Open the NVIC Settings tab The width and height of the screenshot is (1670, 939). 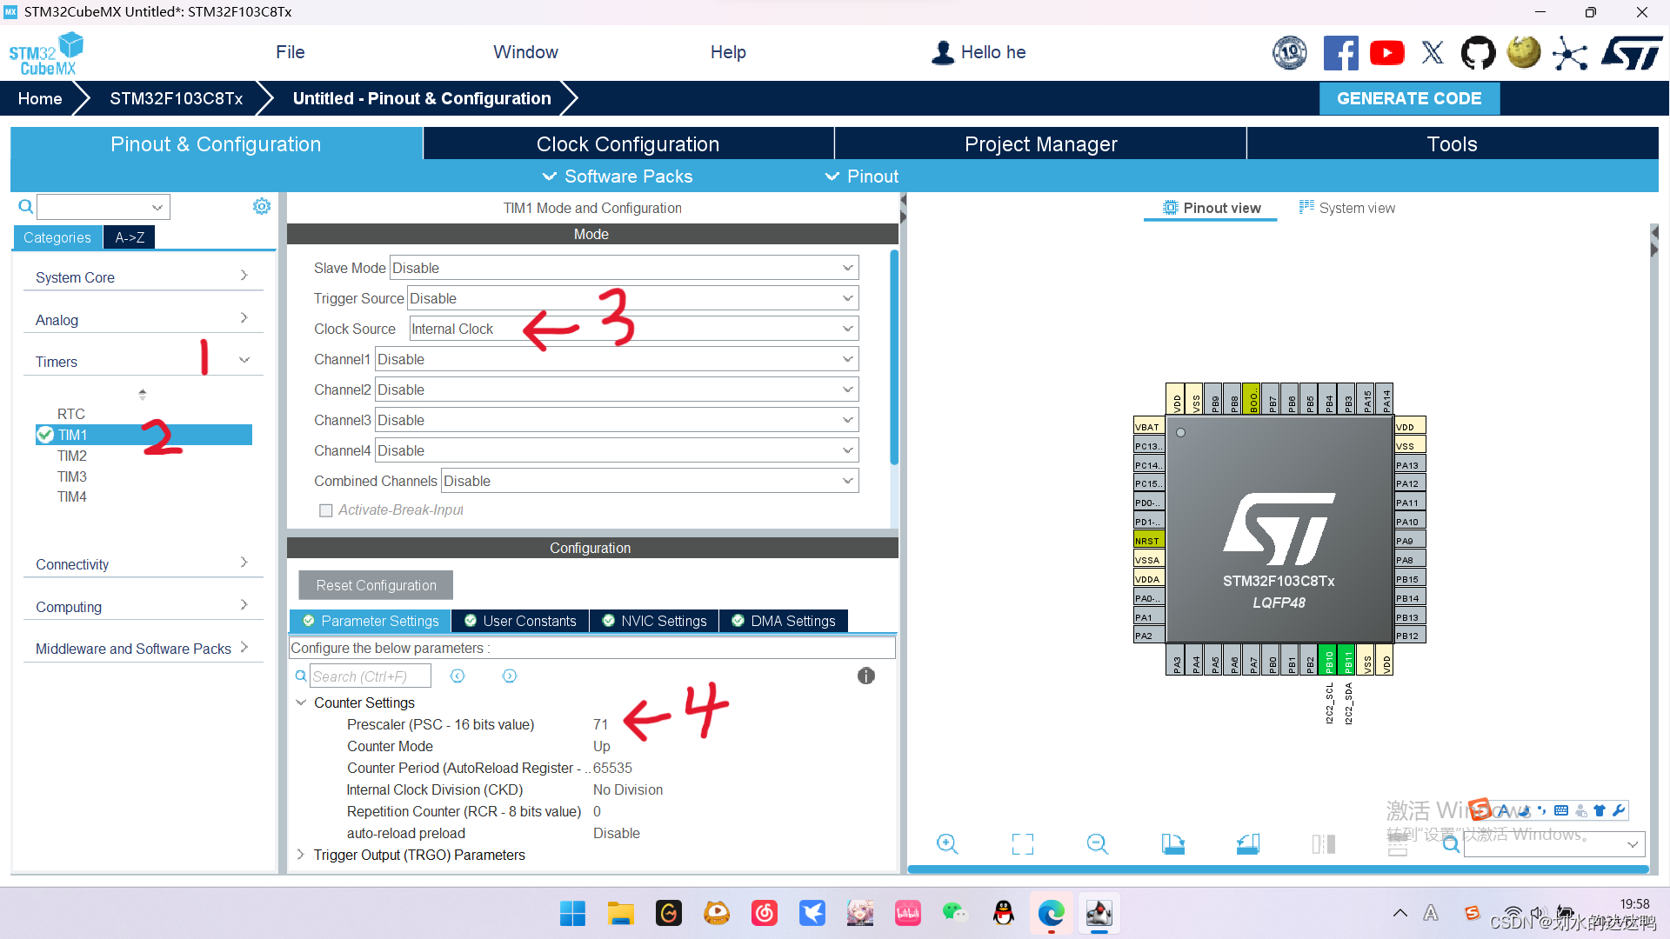[654, 621]
